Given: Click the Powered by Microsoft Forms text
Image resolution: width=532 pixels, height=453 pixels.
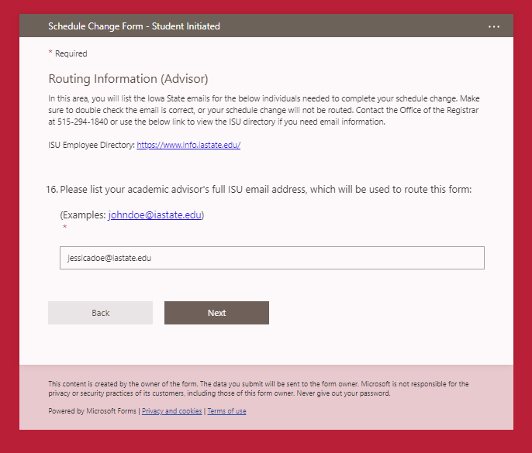Looking at the screenshot, I should (x=92, y=411).
